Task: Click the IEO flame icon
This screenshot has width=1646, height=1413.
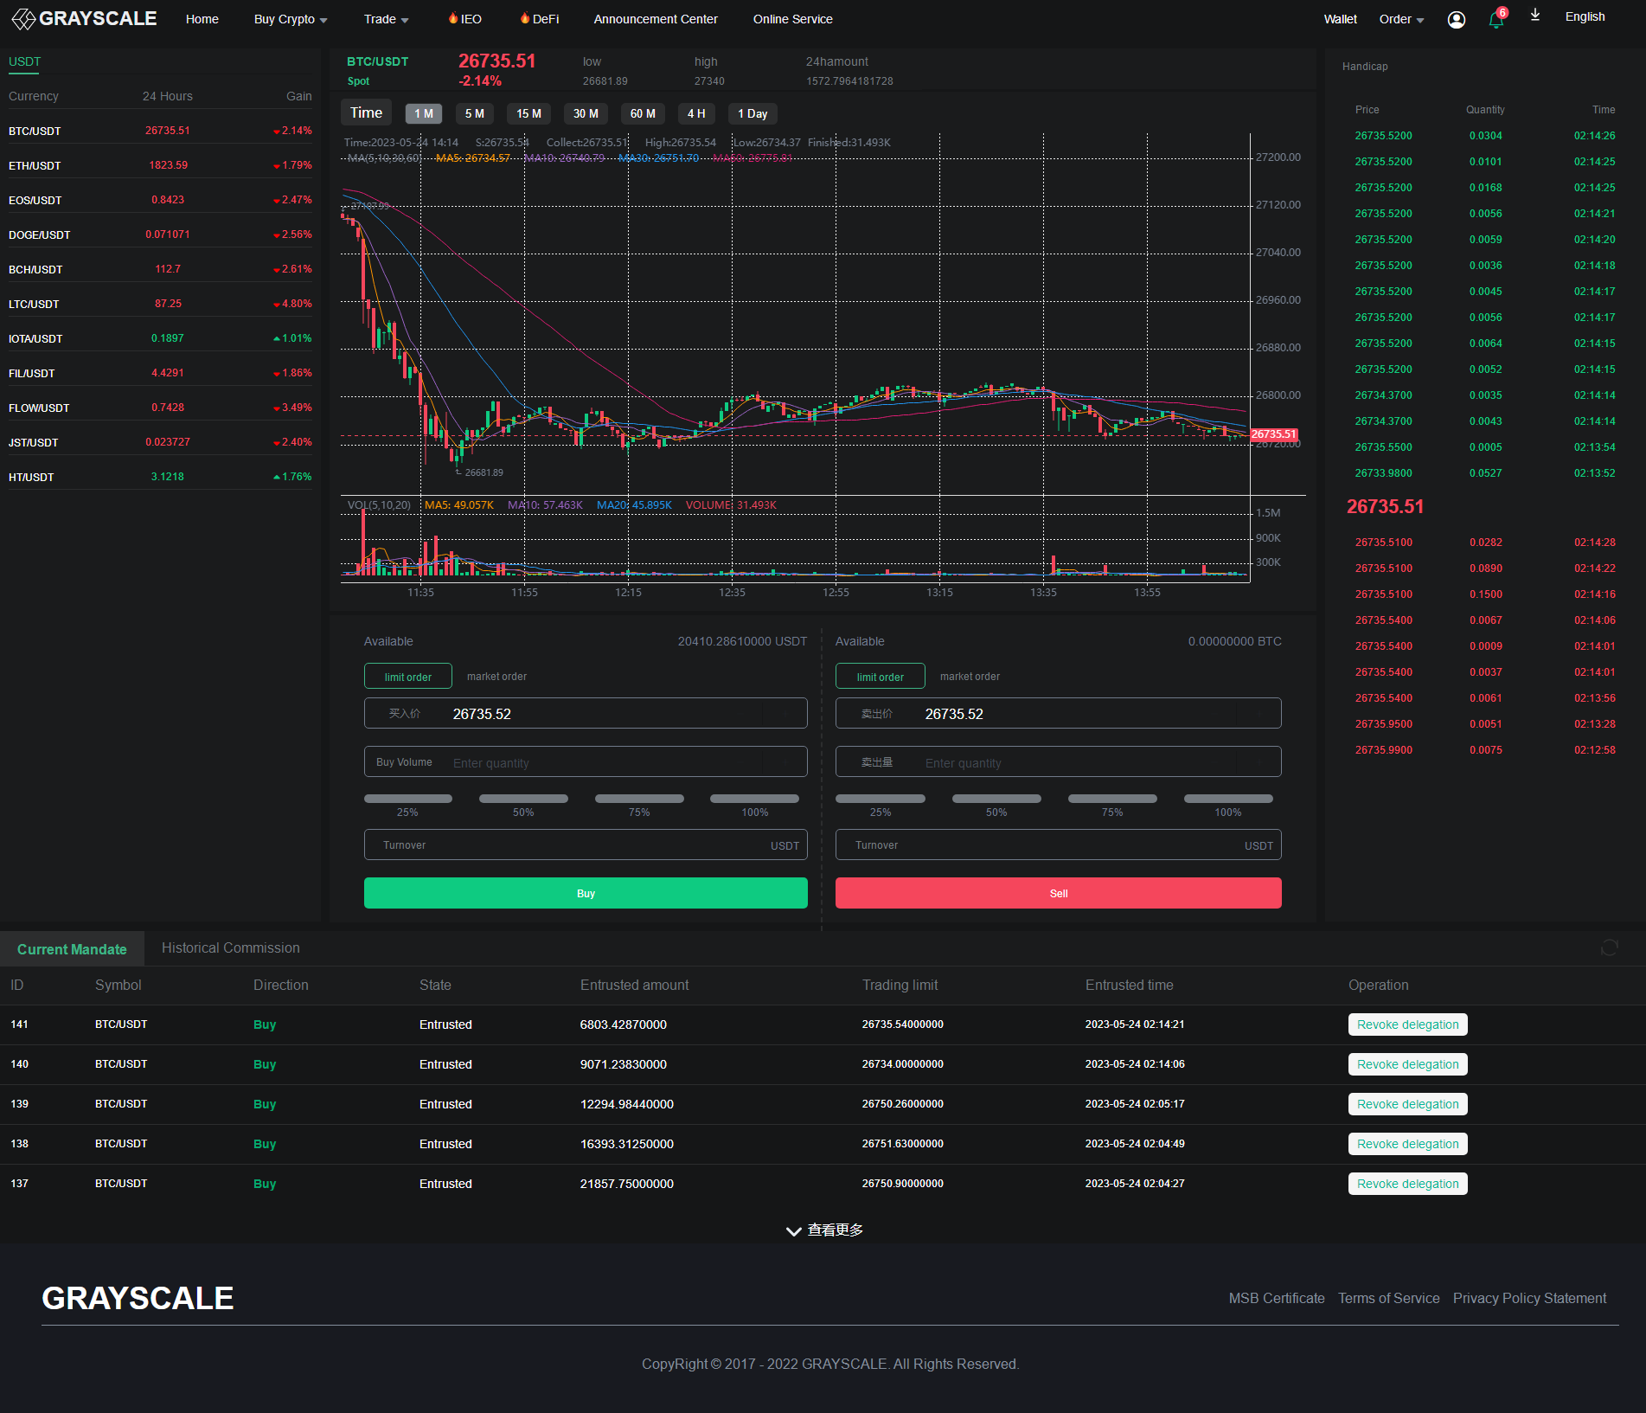Action: (x=452, y=18)
